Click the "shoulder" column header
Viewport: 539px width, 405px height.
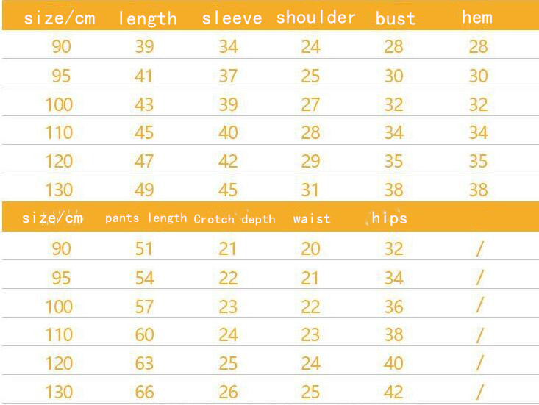pos(315,18)
